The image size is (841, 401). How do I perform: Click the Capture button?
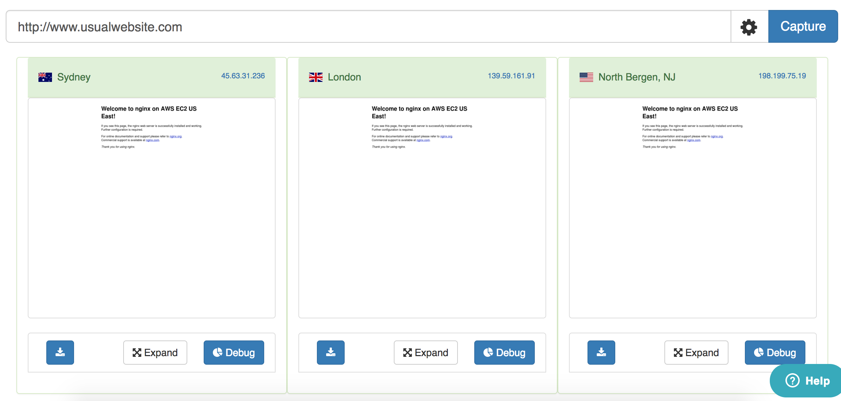coord(803,26)
